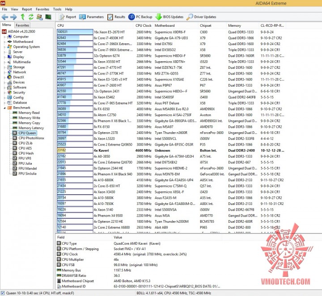
Task: Click the Forward arrow toolbar icon
Action: point(13,17)
